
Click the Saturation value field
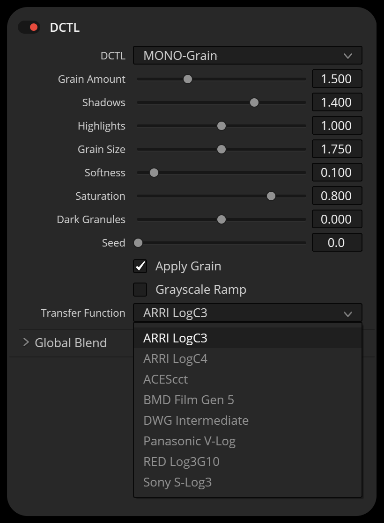pyautogui.click(x=337, y=196)
